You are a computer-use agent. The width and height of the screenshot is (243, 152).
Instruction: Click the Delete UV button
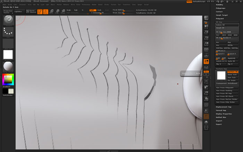coord(227,25)
